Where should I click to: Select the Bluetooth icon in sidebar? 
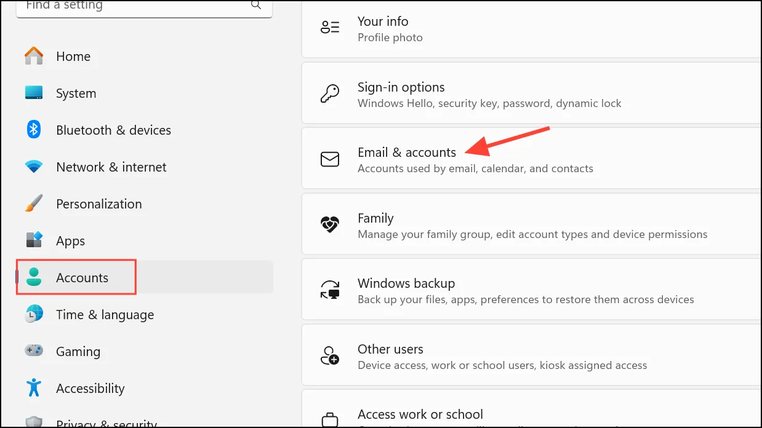[34, 130]
